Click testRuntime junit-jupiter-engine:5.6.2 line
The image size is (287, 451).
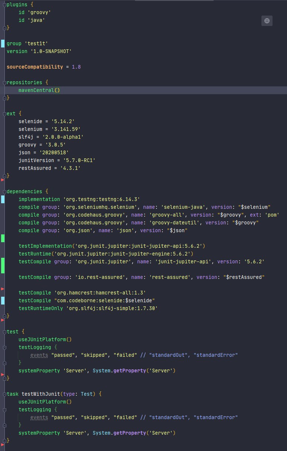[106, 254]
